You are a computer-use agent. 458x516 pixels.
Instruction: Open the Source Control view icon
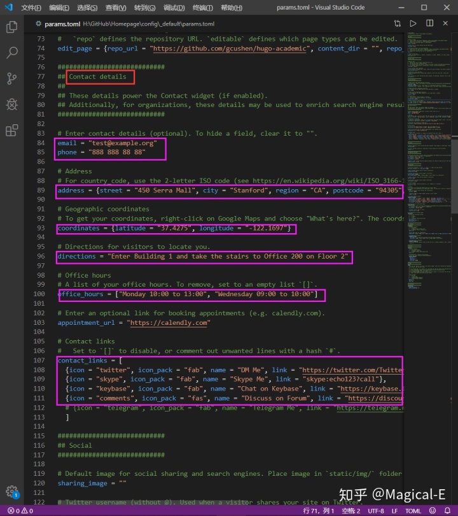[12, 78]
